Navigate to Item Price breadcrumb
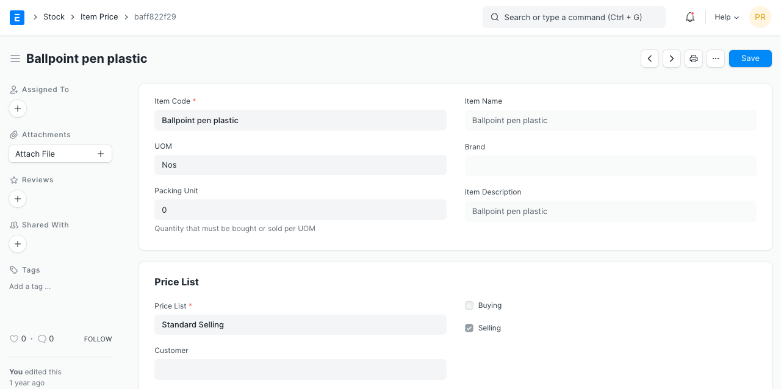The height and width of the screenshot is (389, 781). (99, 17)
